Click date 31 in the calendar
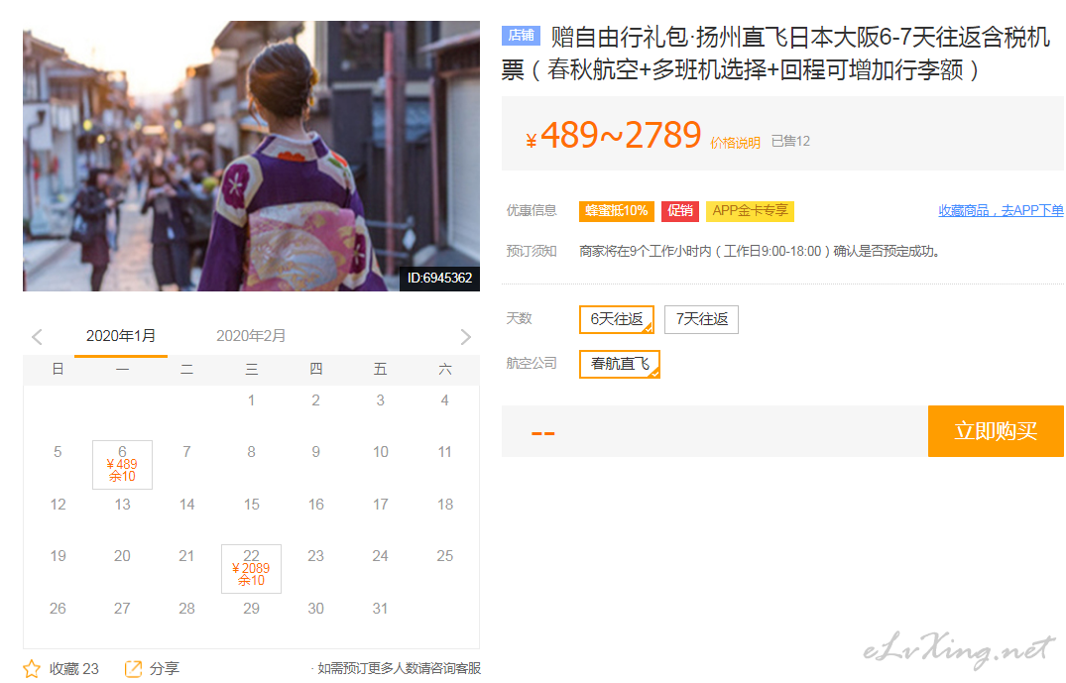Screen dimensions: 1066x683 380,609
